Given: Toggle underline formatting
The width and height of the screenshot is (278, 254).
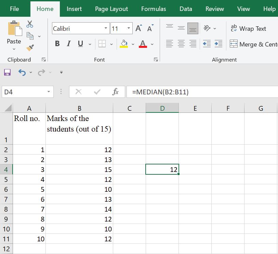Looking at the screenshot, I should [80, 44].
